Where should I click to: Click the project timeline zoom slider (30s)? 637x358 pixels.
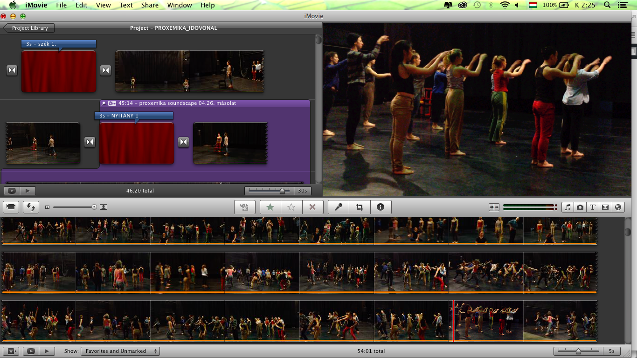(282, 191)
